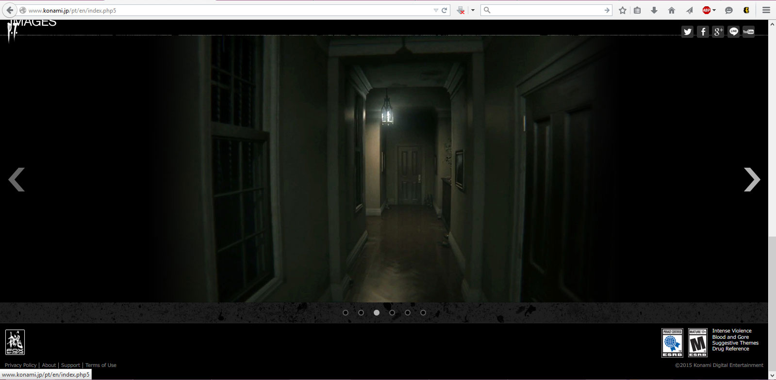Image resolution: width=776 pixels, height=380 pixels.
Task: Show the previous image with left arrow
Action: [x=17, y=180]
